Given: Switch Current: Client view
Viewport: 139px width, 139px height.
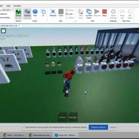Looking at the screenshot, I should [x=89, y=14].
